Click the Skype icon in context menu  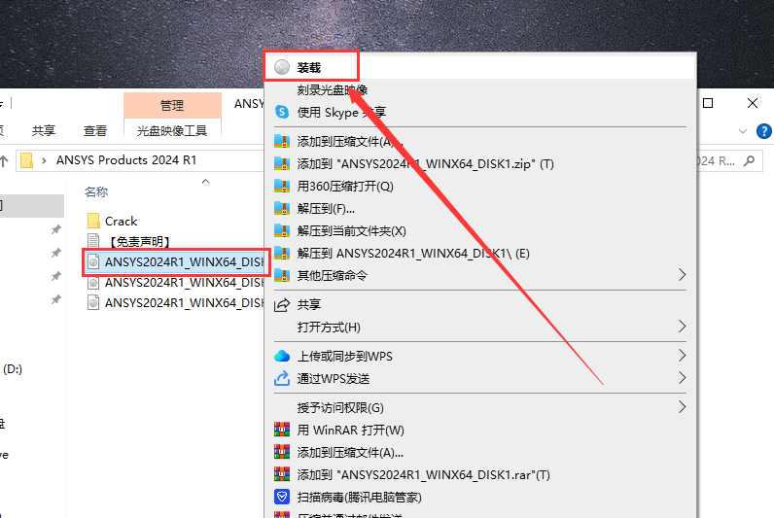tap(282, 113)
